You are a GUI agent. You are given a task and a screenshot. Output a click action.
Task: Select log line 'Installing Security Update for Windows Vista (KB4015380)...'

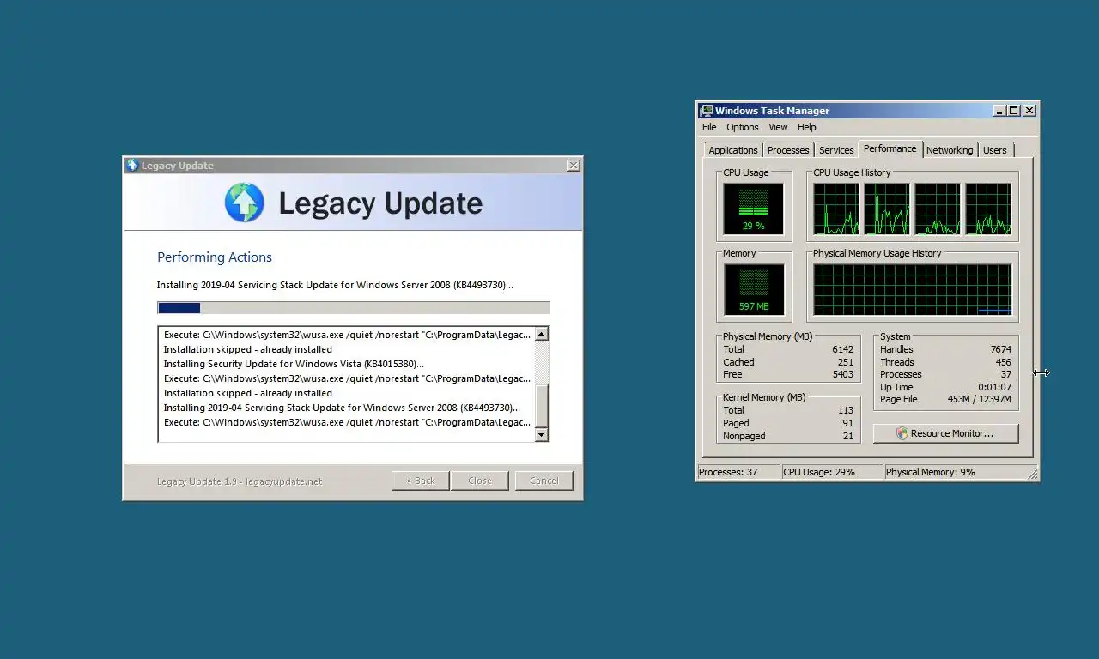point(294,364)
